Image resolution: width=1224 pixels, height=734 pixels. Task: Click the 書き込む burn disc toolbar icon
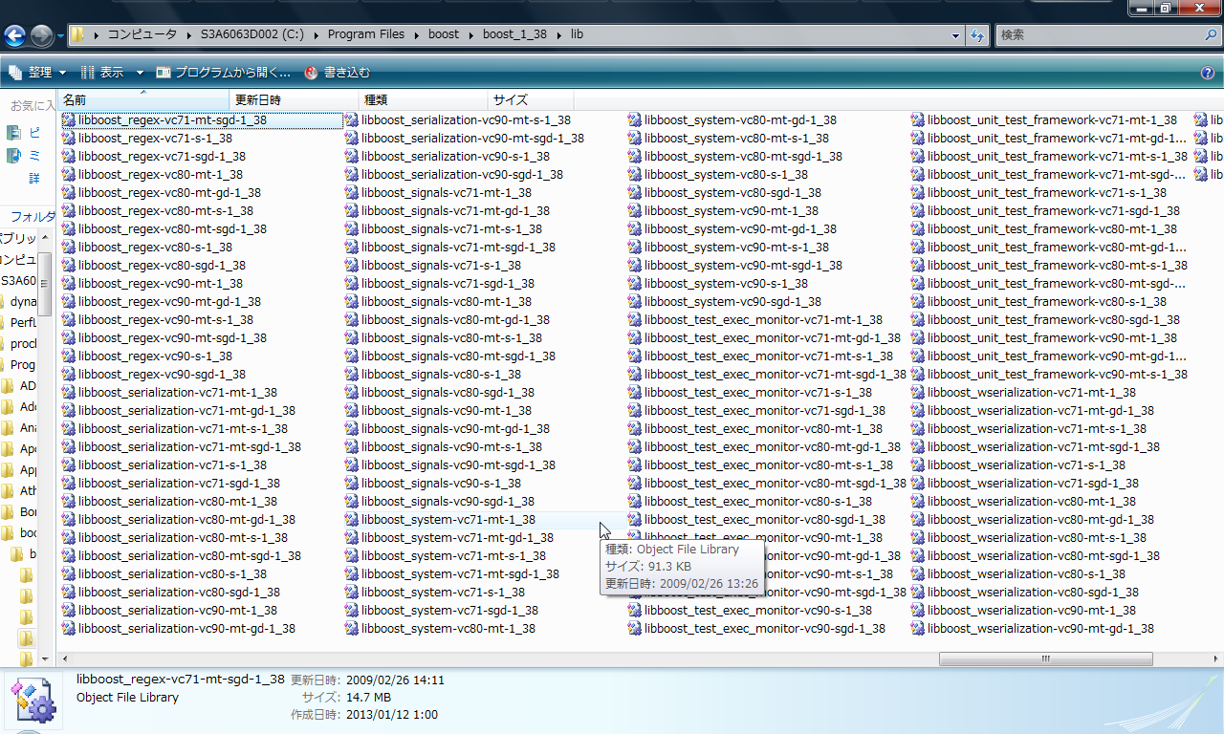pos(312,73)
